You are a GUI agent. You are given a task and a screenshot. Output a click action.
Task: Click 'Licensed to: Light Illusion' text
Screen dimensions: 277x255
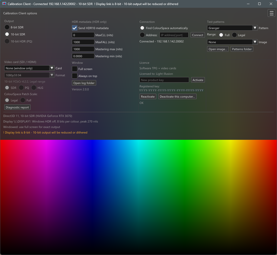tap(156, 74)
